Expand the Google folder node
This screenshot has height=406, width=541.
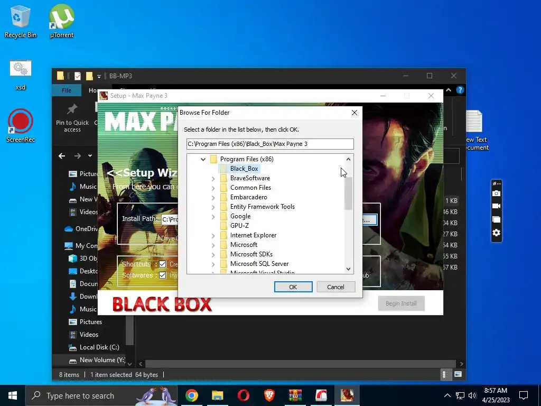click(x=213, y=216)
